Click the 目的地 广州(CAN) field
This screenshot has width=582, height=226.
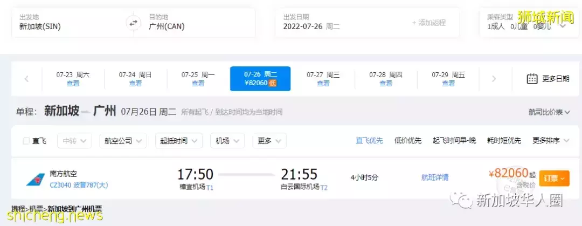coord(198,22)
